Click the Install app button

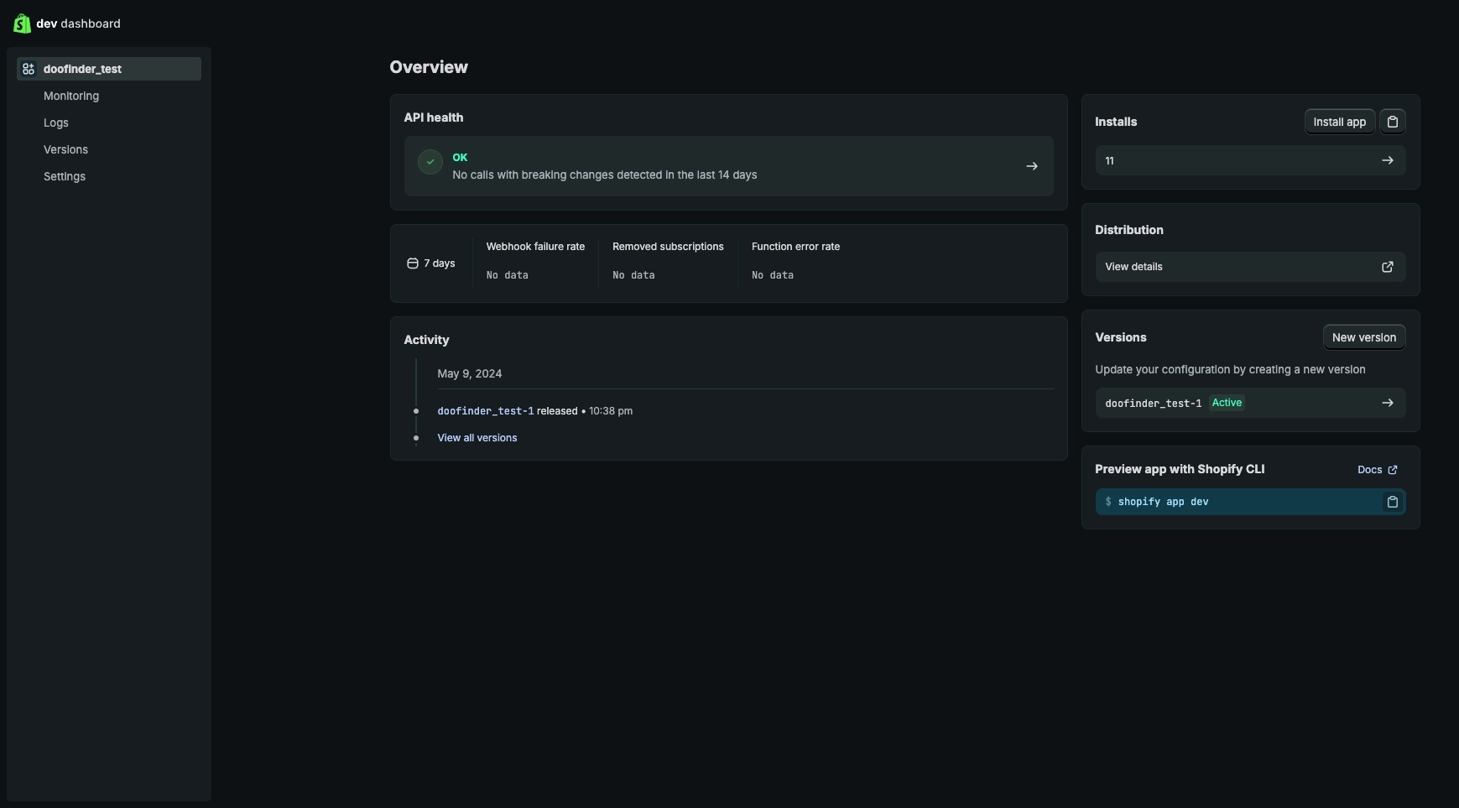1340,122
